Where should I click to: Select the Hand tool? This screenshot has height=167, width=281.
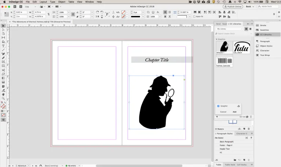(x=3, y=94)
